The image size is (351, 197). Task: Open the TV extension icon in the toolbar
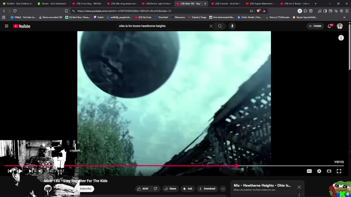pos(300,11)
